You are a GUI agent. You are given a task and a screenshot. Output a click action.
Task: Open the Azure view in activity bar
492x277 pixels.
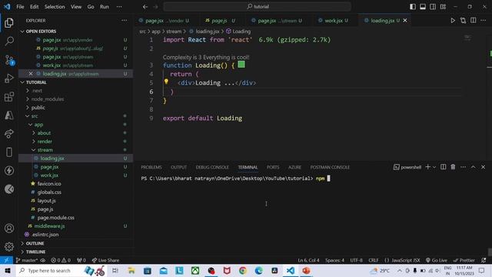point(9,115)
